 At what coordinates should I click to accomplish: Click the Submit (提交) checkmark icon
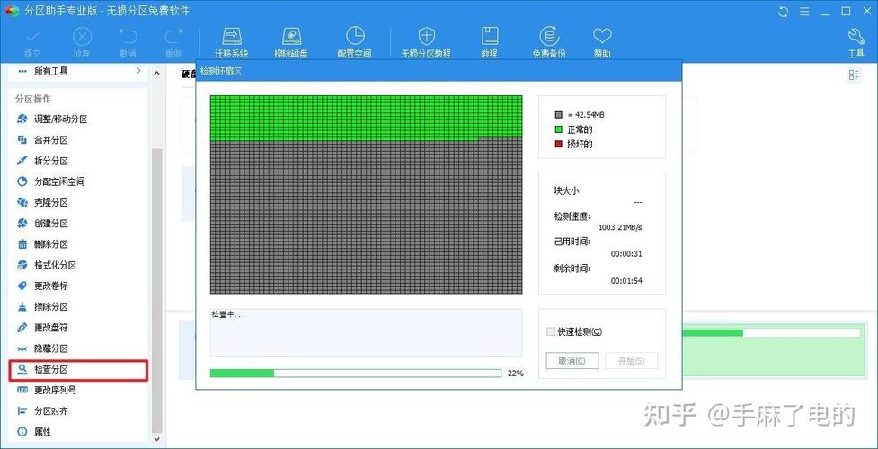[32, 37]
